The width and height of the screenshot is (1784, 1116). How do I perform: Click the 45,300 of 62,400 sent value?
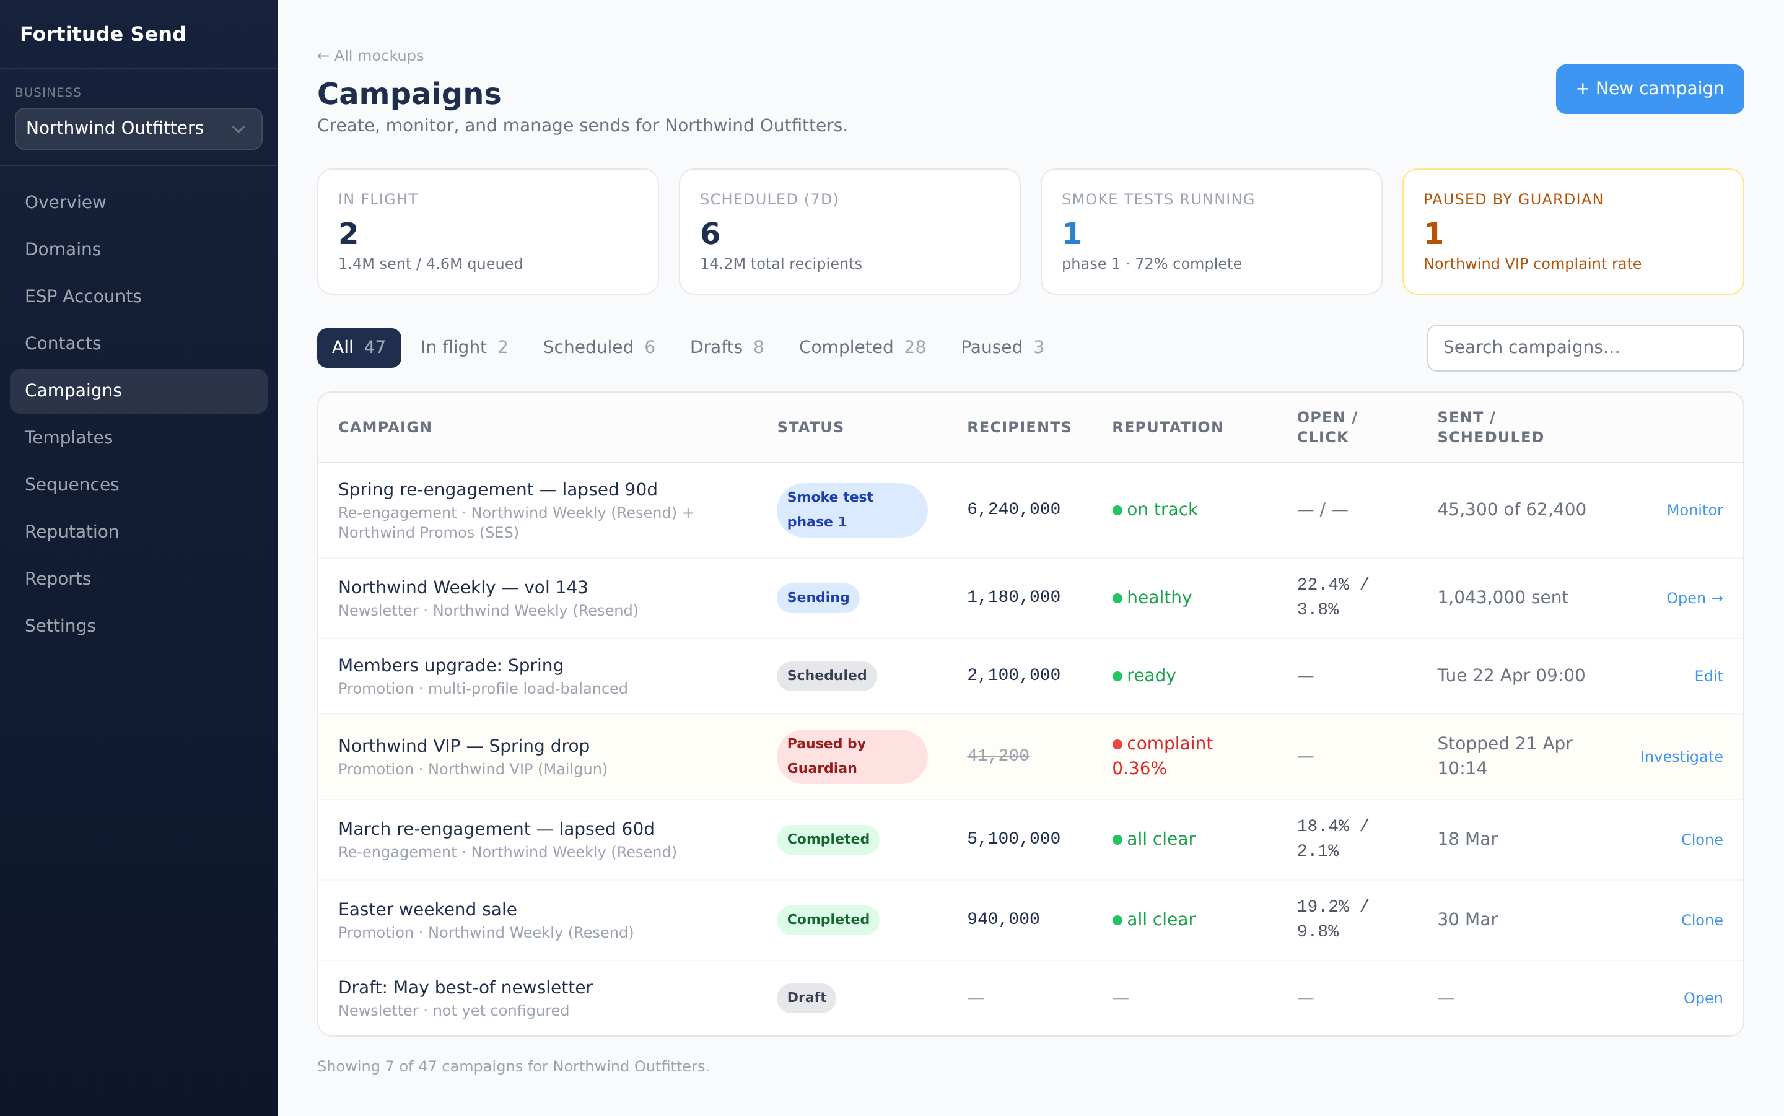(x=1511, y=510)
